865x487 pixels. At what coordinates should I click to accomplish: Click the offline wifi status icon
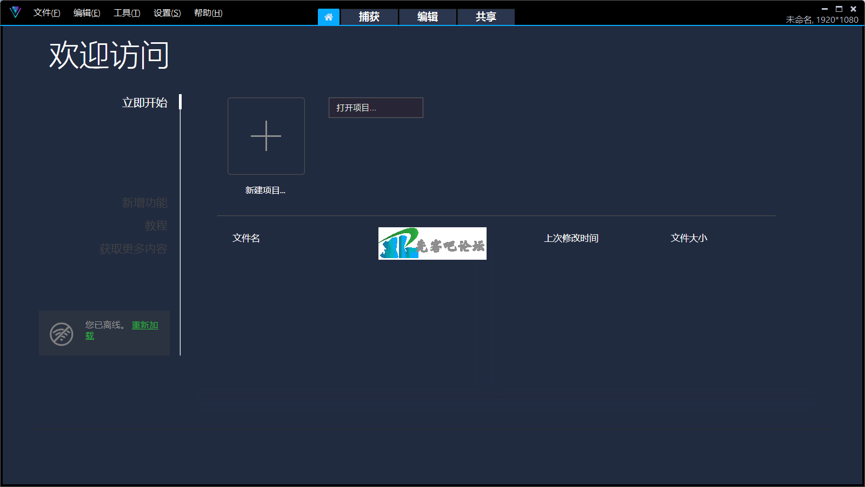[62, 333]
